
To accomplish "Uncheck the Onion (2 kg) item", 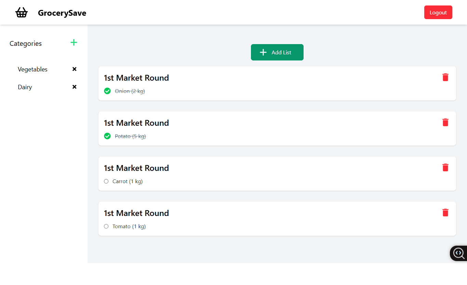I will click(x=107, y=91).
